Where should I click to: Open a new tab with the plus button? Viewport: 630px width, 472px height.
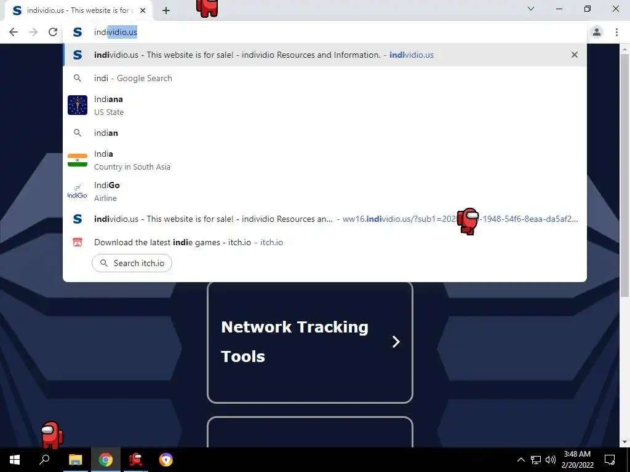[x=166, y=11]
